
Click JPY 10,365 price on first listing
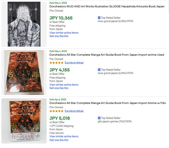coord(61,18)
